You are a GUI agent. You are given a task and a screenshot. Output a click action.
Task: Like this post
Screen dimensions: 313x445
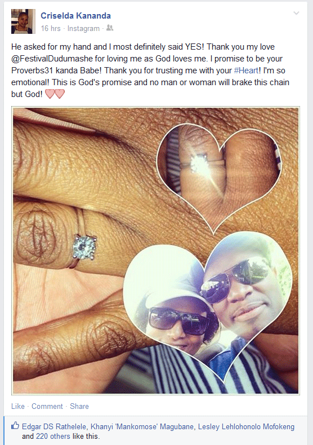(x=18, y=406)
